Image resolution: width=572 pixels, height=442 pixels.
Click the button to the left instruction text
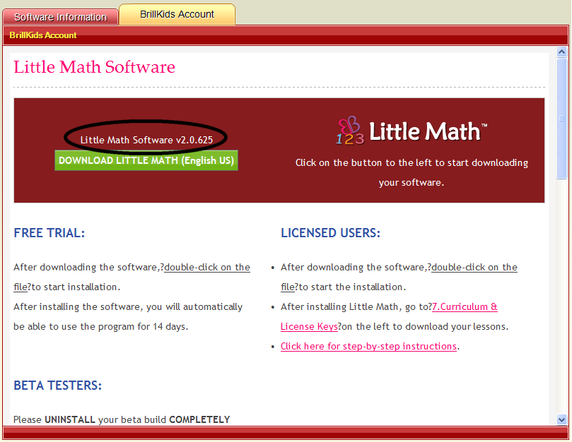(412, 172)
